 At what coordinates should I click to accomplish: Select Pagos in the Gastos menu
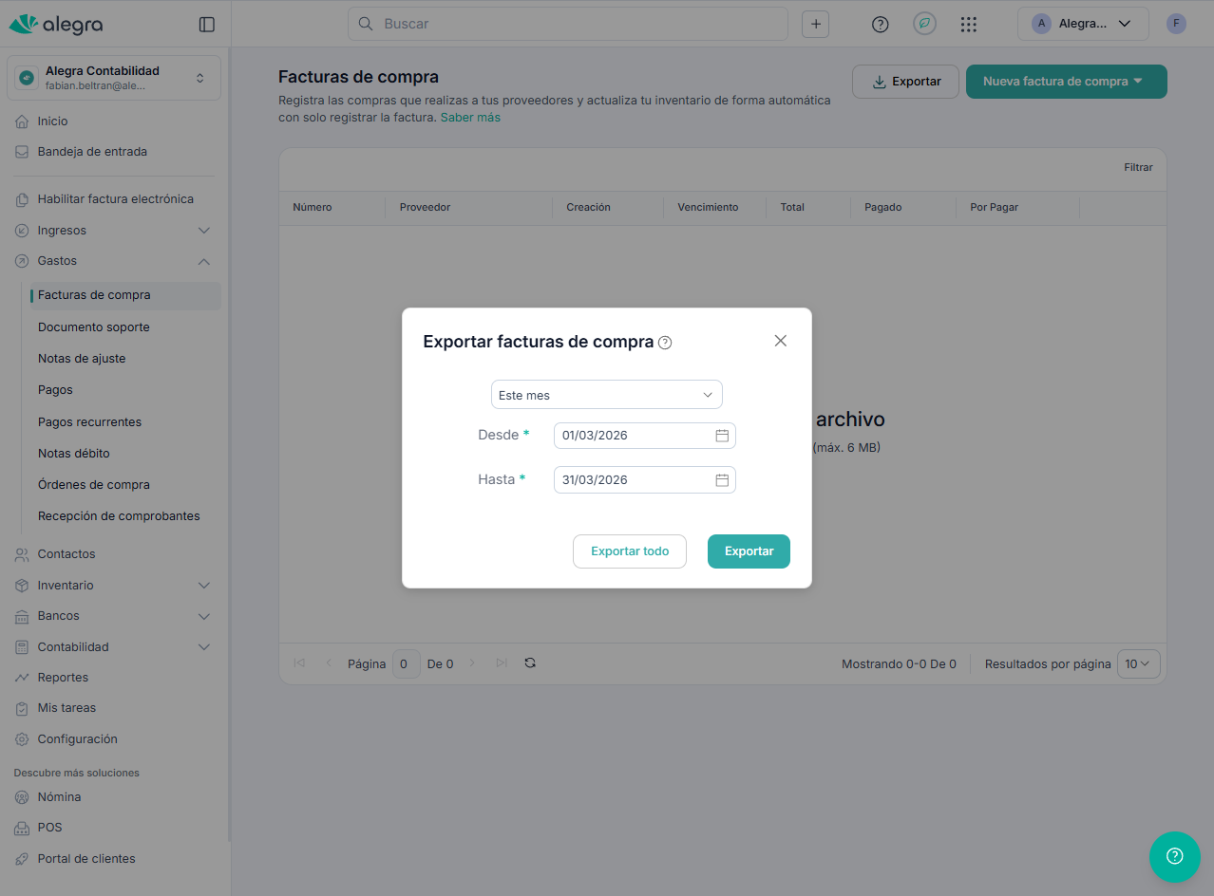coord(55,389)
